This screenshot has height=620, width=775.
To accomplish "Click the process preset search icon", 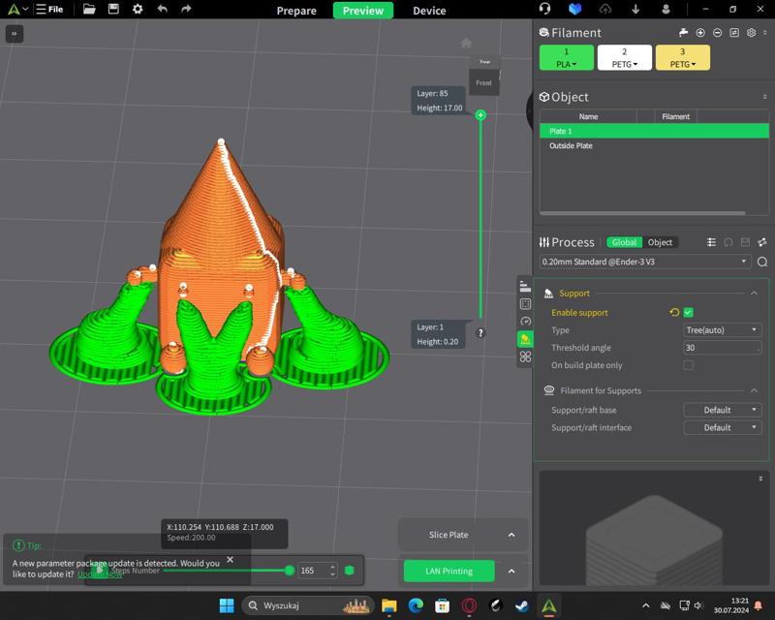I will point(762,262).
